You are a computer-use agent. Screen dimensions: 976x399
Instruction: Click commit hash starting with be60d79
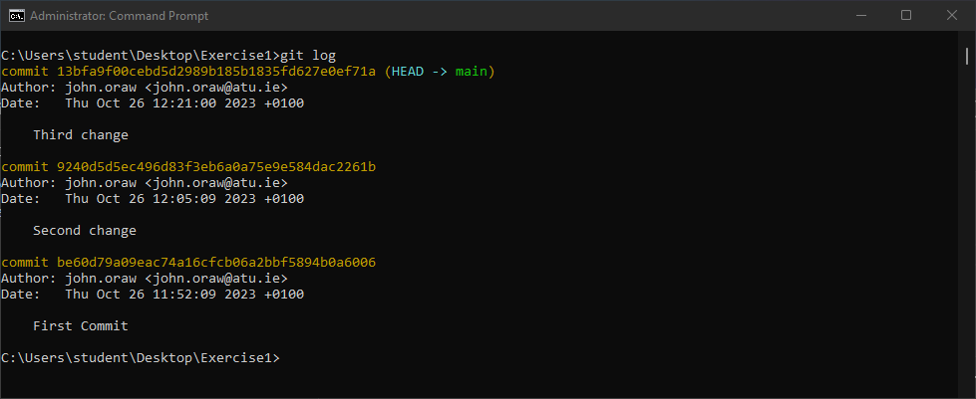pyautogui.click(x=216, y=263)
